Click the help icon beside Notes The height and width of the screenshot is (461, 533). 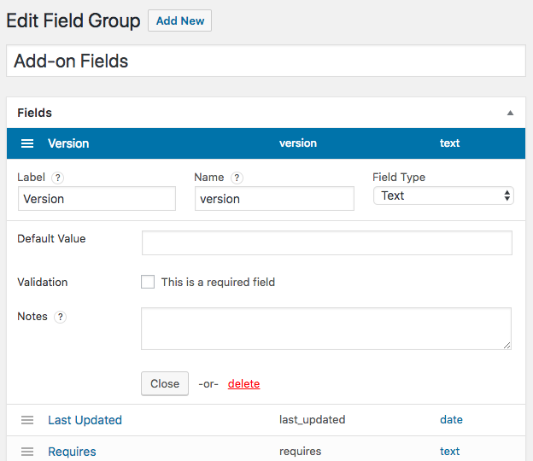coord(60,317)
